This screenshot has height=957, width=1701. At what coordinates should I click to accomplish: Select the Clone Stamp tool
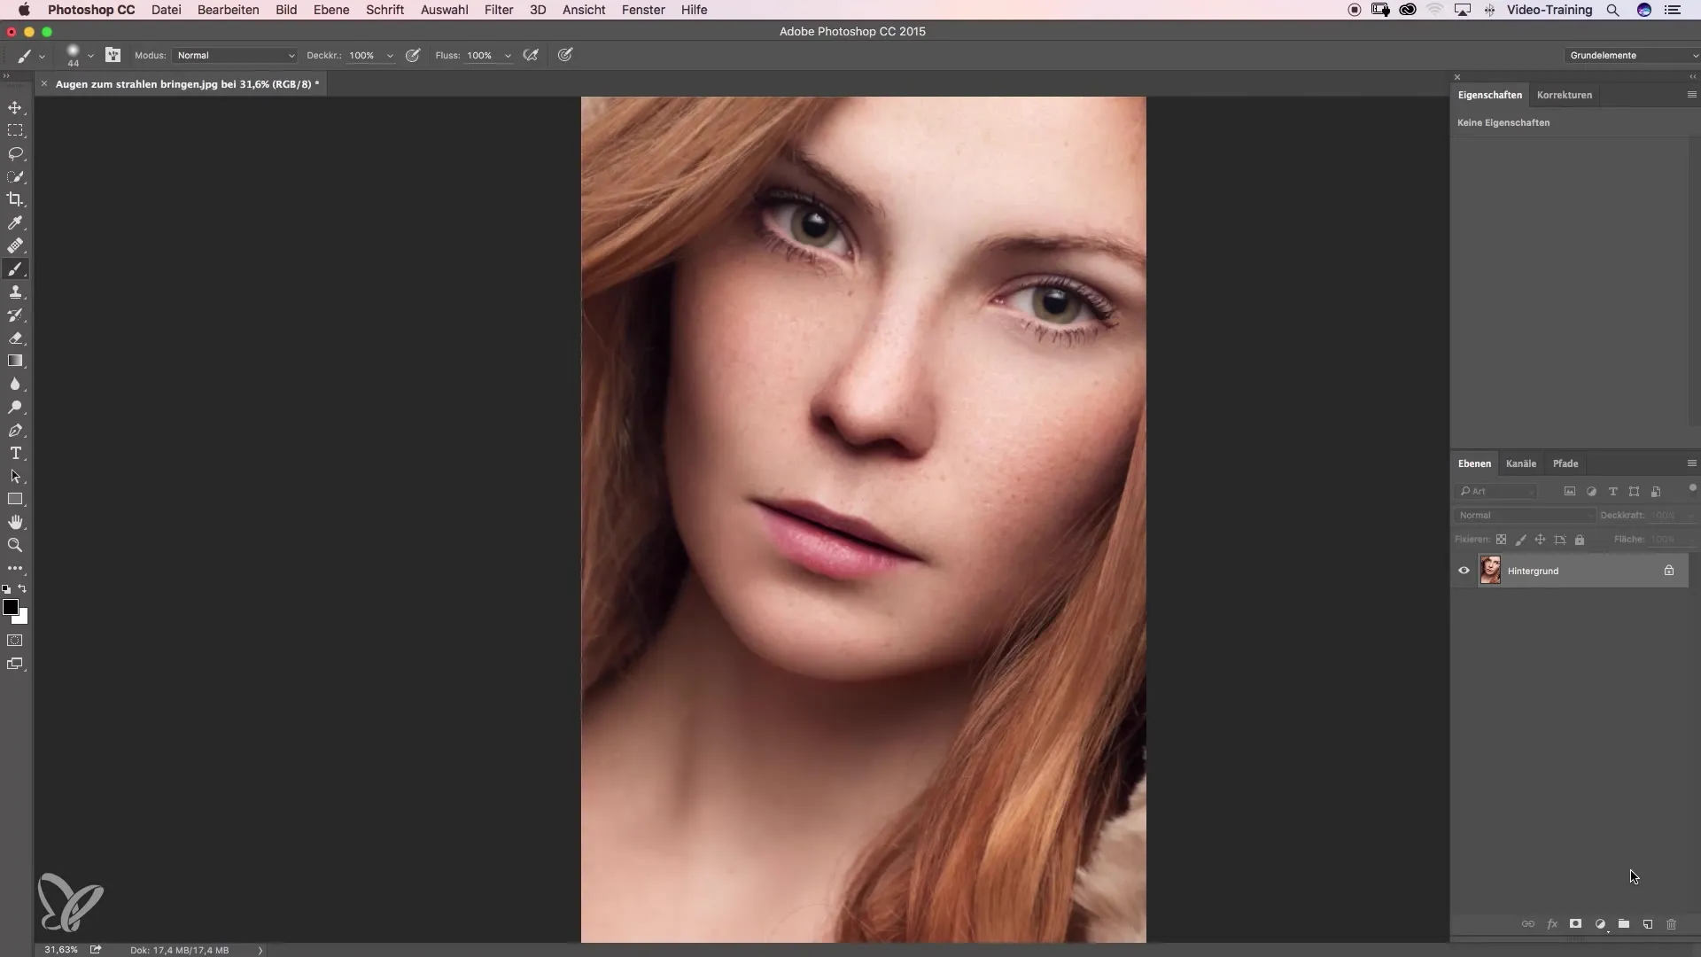(15, 292)
